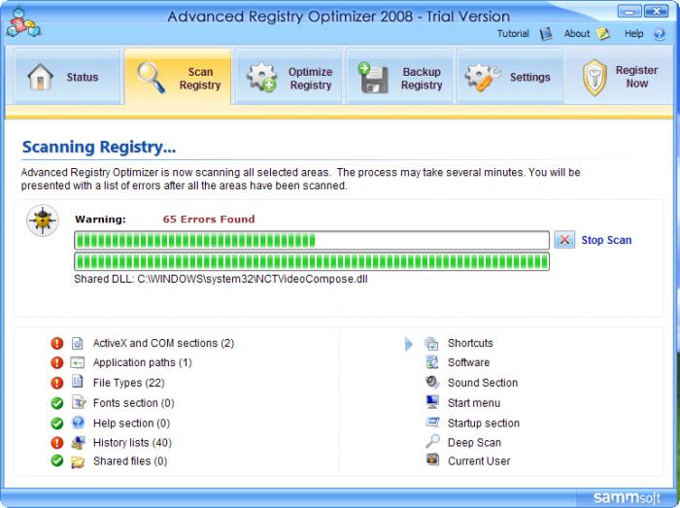This screenshot has height=508, width=680.
Task: Click the 65 Errors Found text
Action: coord(209,220)
